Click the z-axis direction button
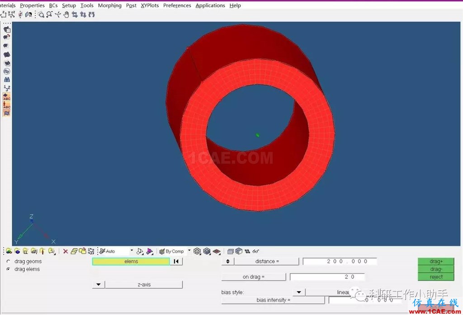The width and height of the screenshot is (463, 315). click(144, 285)
